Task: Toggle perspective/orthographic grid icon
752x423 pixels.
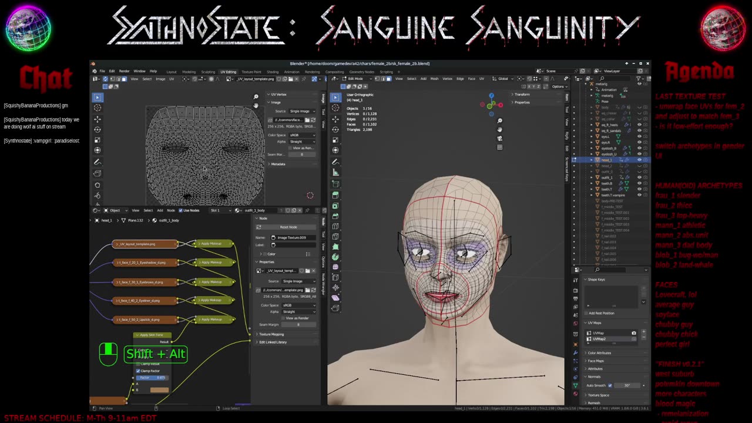Action: pos(499,147)
